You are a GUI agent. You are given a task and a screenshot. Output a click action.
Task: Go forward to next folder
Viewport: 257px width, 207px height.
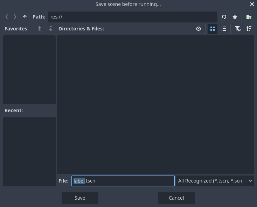(15, 17)
